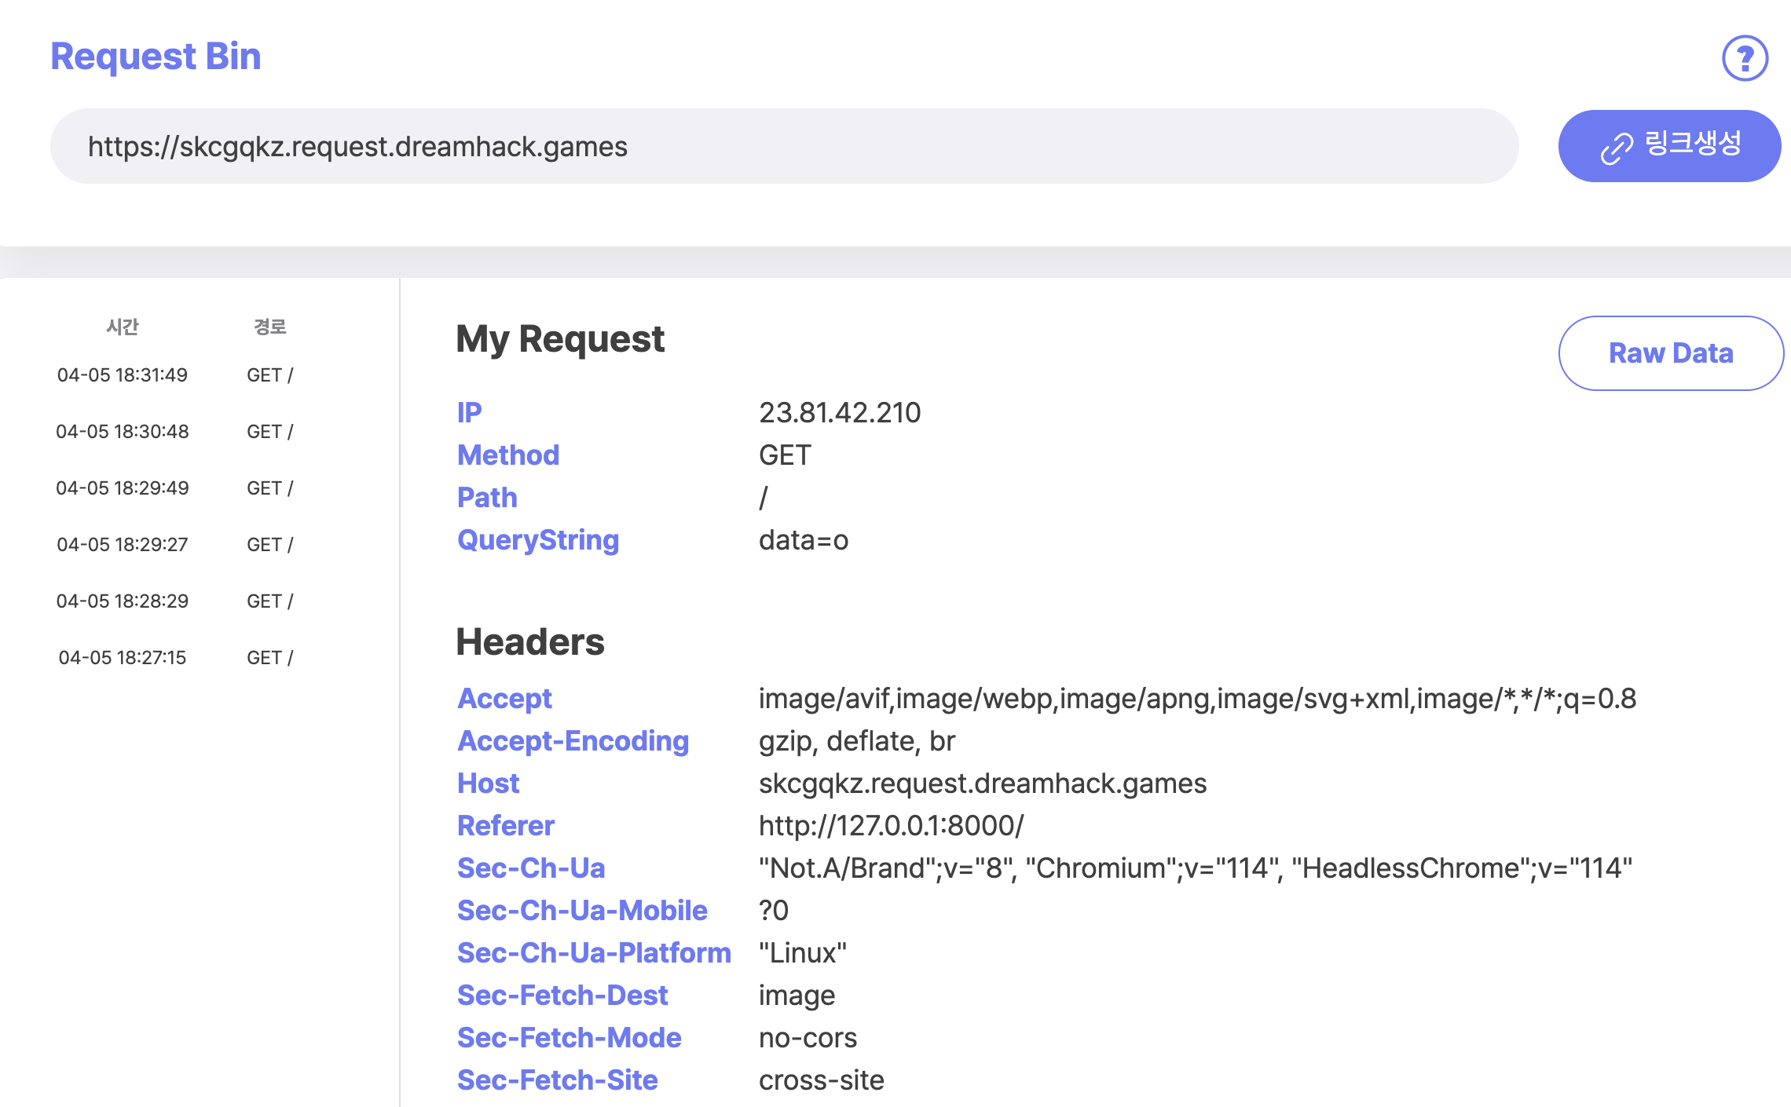Open the Raw Data view
The height and width of the screenshot is (1107, 1791).
click(x=1670, y=353)
